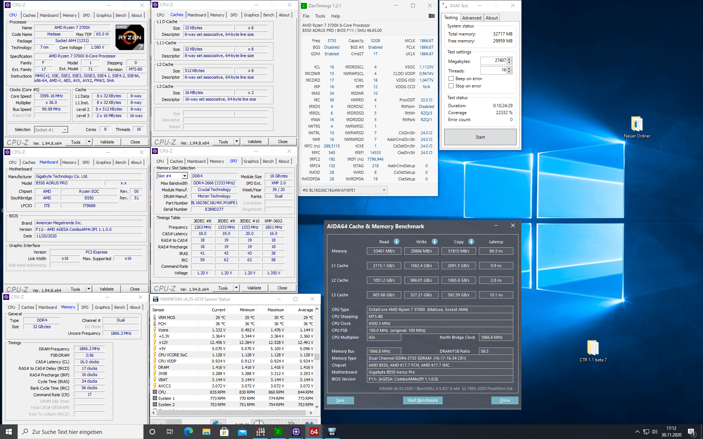Select the Bench tab in the CPU-Z Memory window
Screen dimensions: 703x439
[x=119, y=307]
